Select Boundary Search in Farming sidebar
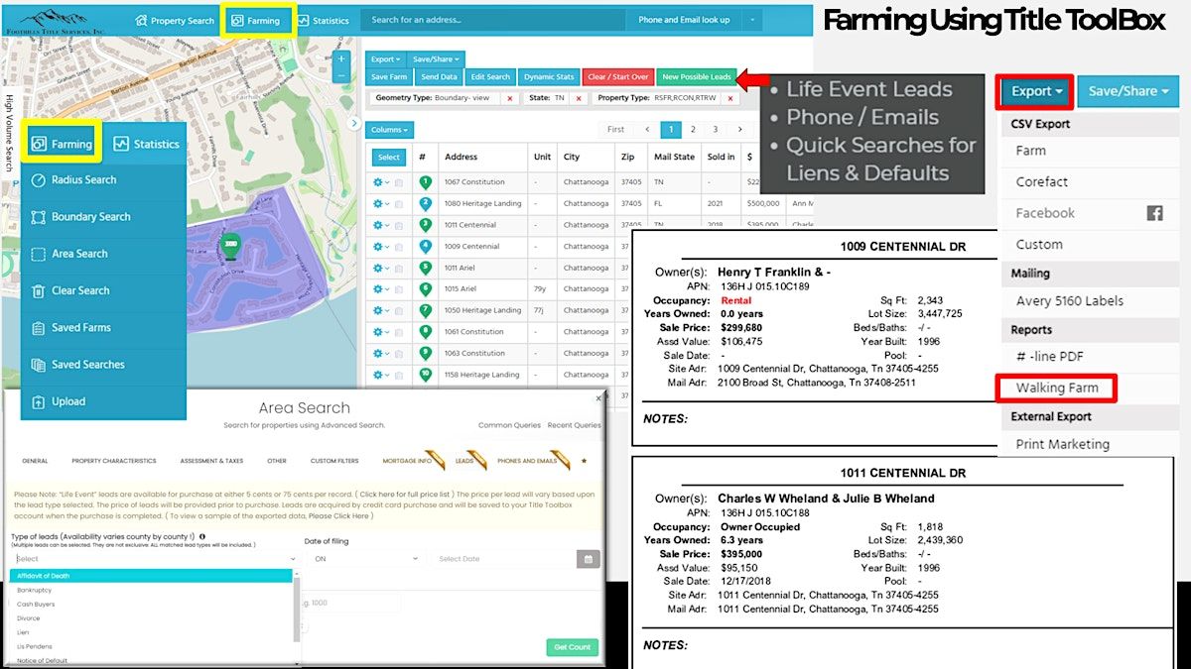Image resolution: width=1191 pixels, height=669 pixels. click(x=103, y=216)
